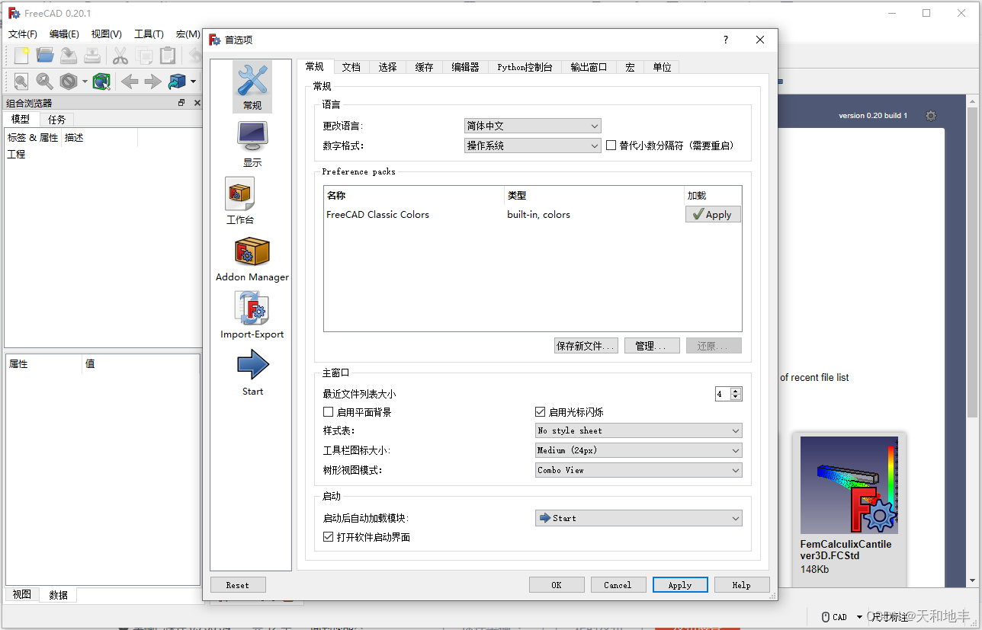Switch to the 文档 tab
Image resolution: width=982 pixels, height=630 pixels.
[x=351, y=67]
